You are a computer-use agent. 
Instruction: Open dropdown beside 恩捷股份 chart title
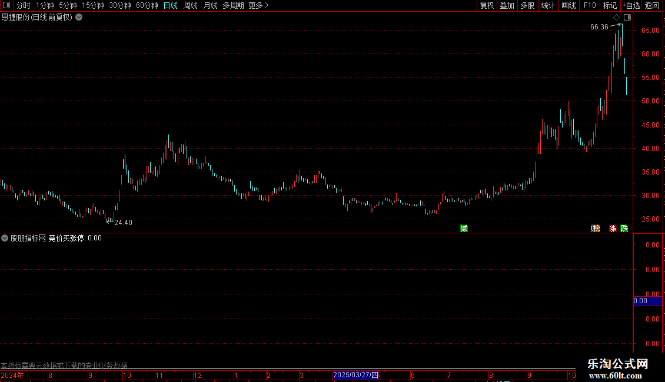click(79, 18)
